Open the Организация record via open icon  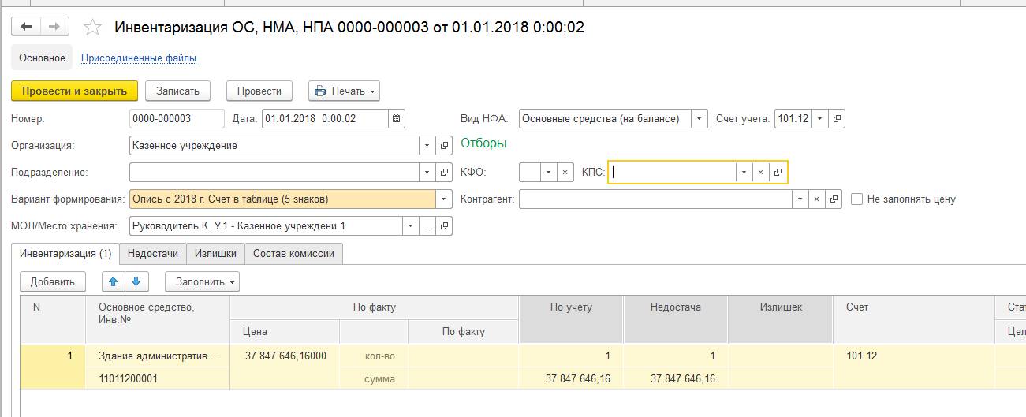[x=444, y=146]
